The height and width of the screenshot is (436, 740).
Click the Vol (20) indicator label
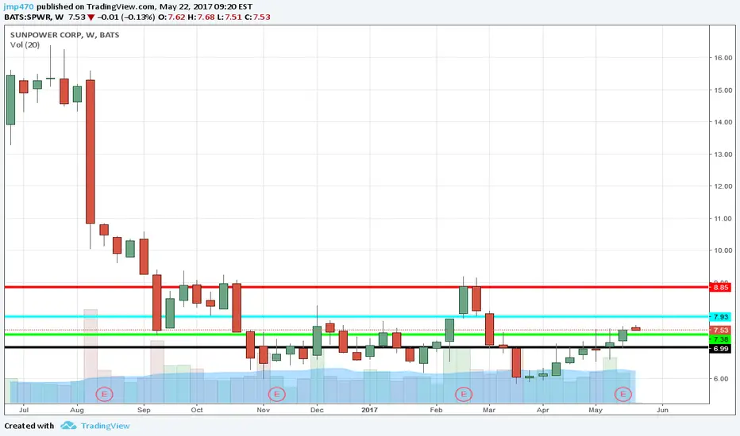25,44
